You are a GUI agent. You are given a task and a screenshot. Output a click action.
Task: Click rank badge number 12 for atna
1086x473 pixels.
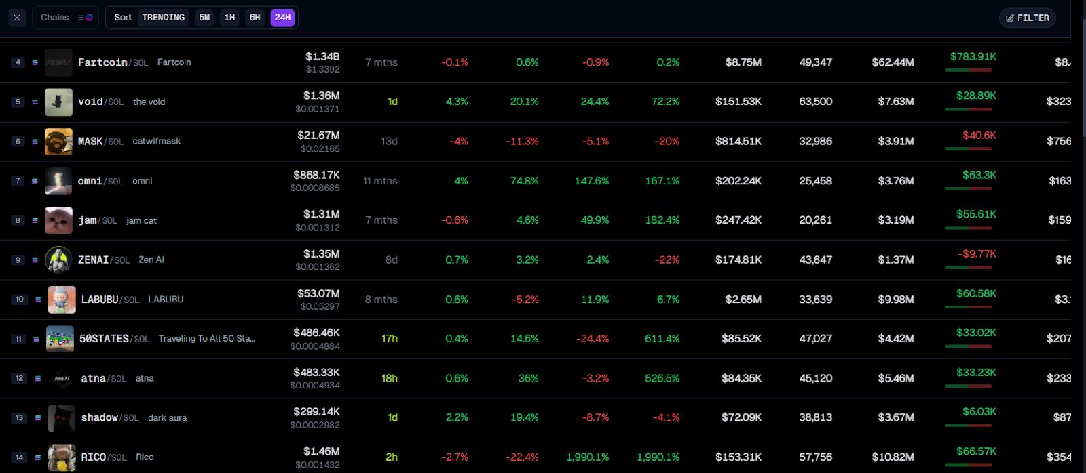(x=19, y=378)
